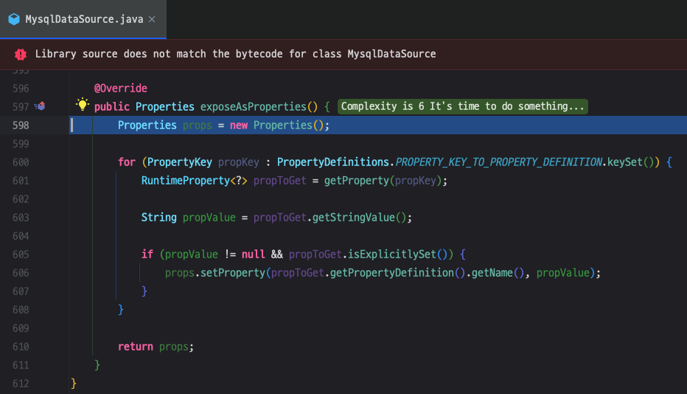The height and width of the screenshot is (394, 687).
Task: Click the red error icon in the banner
Action: (21, 55)
